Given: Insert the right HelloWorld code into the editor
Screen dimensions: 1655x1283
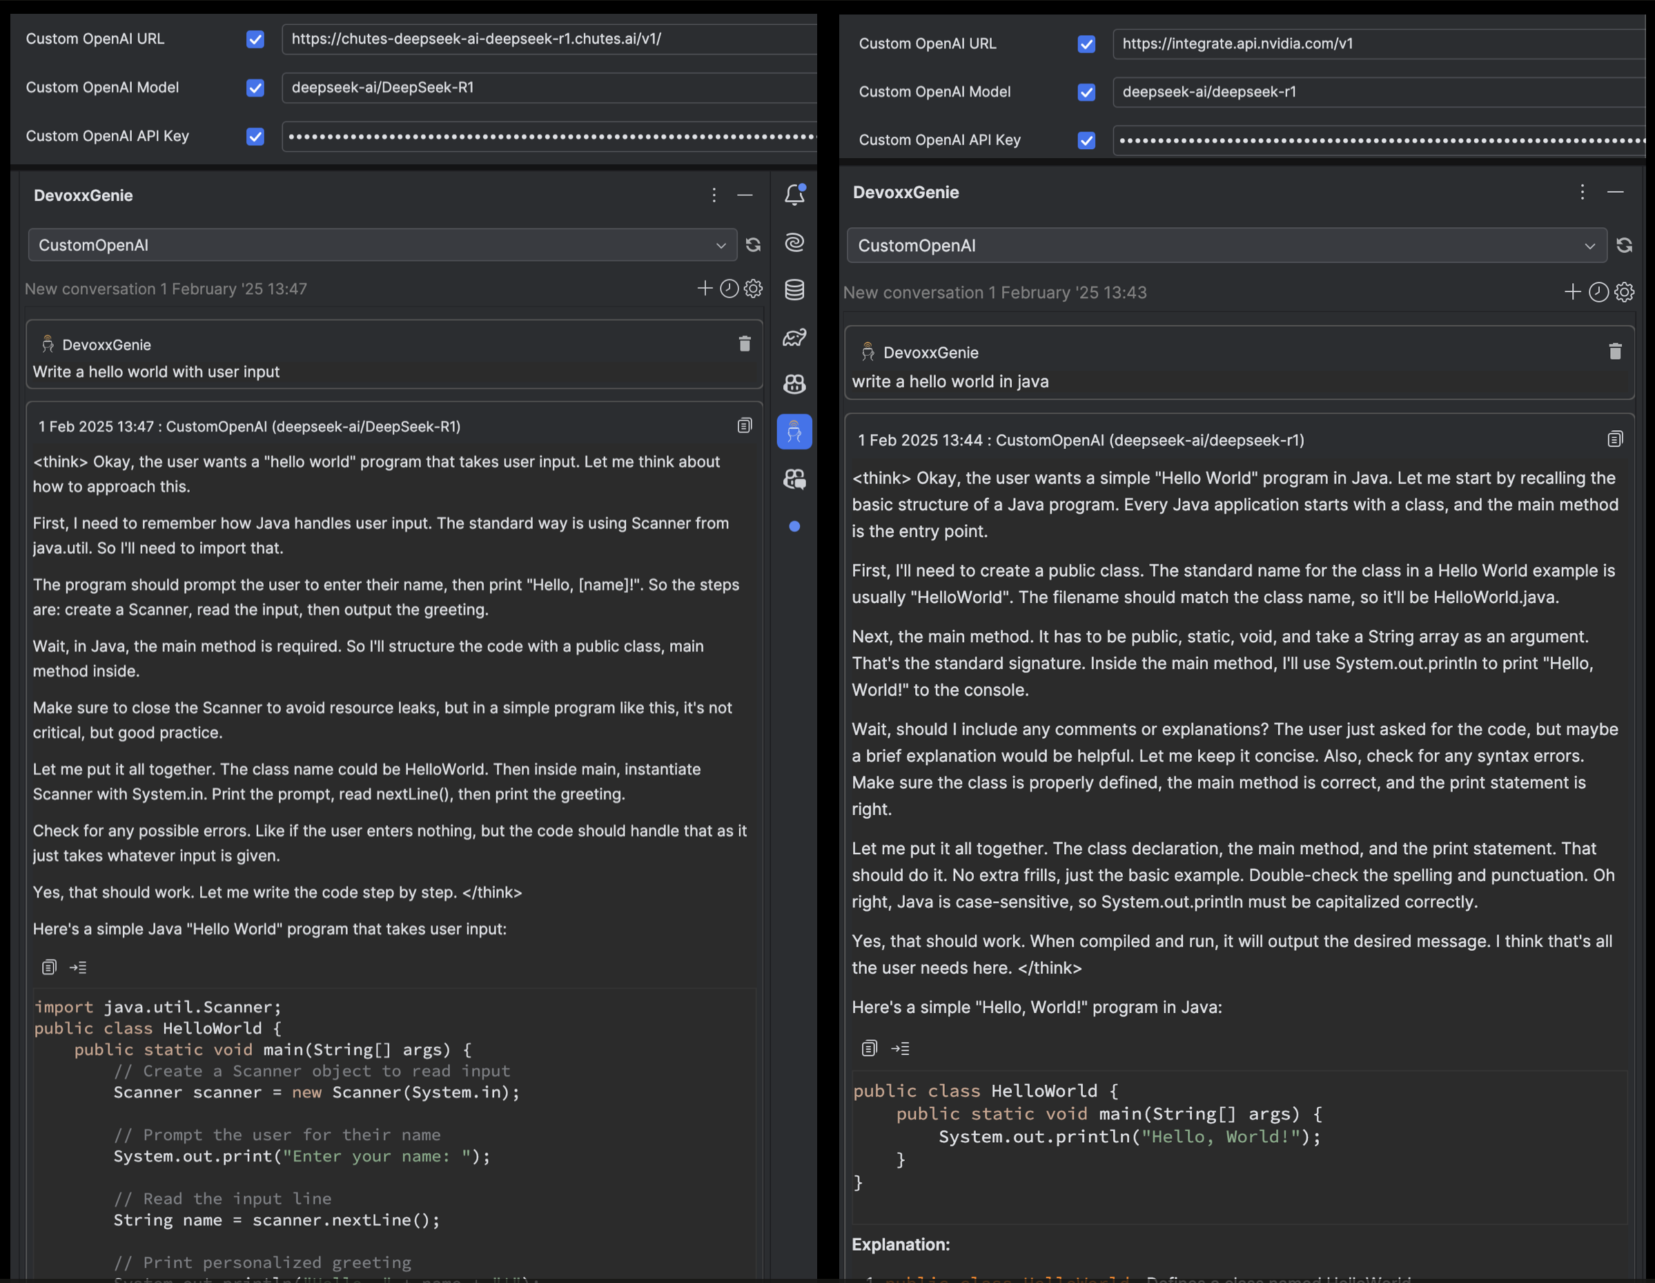Looking at the screenshot, I should pyautogui.click(x=900, y=1049).
